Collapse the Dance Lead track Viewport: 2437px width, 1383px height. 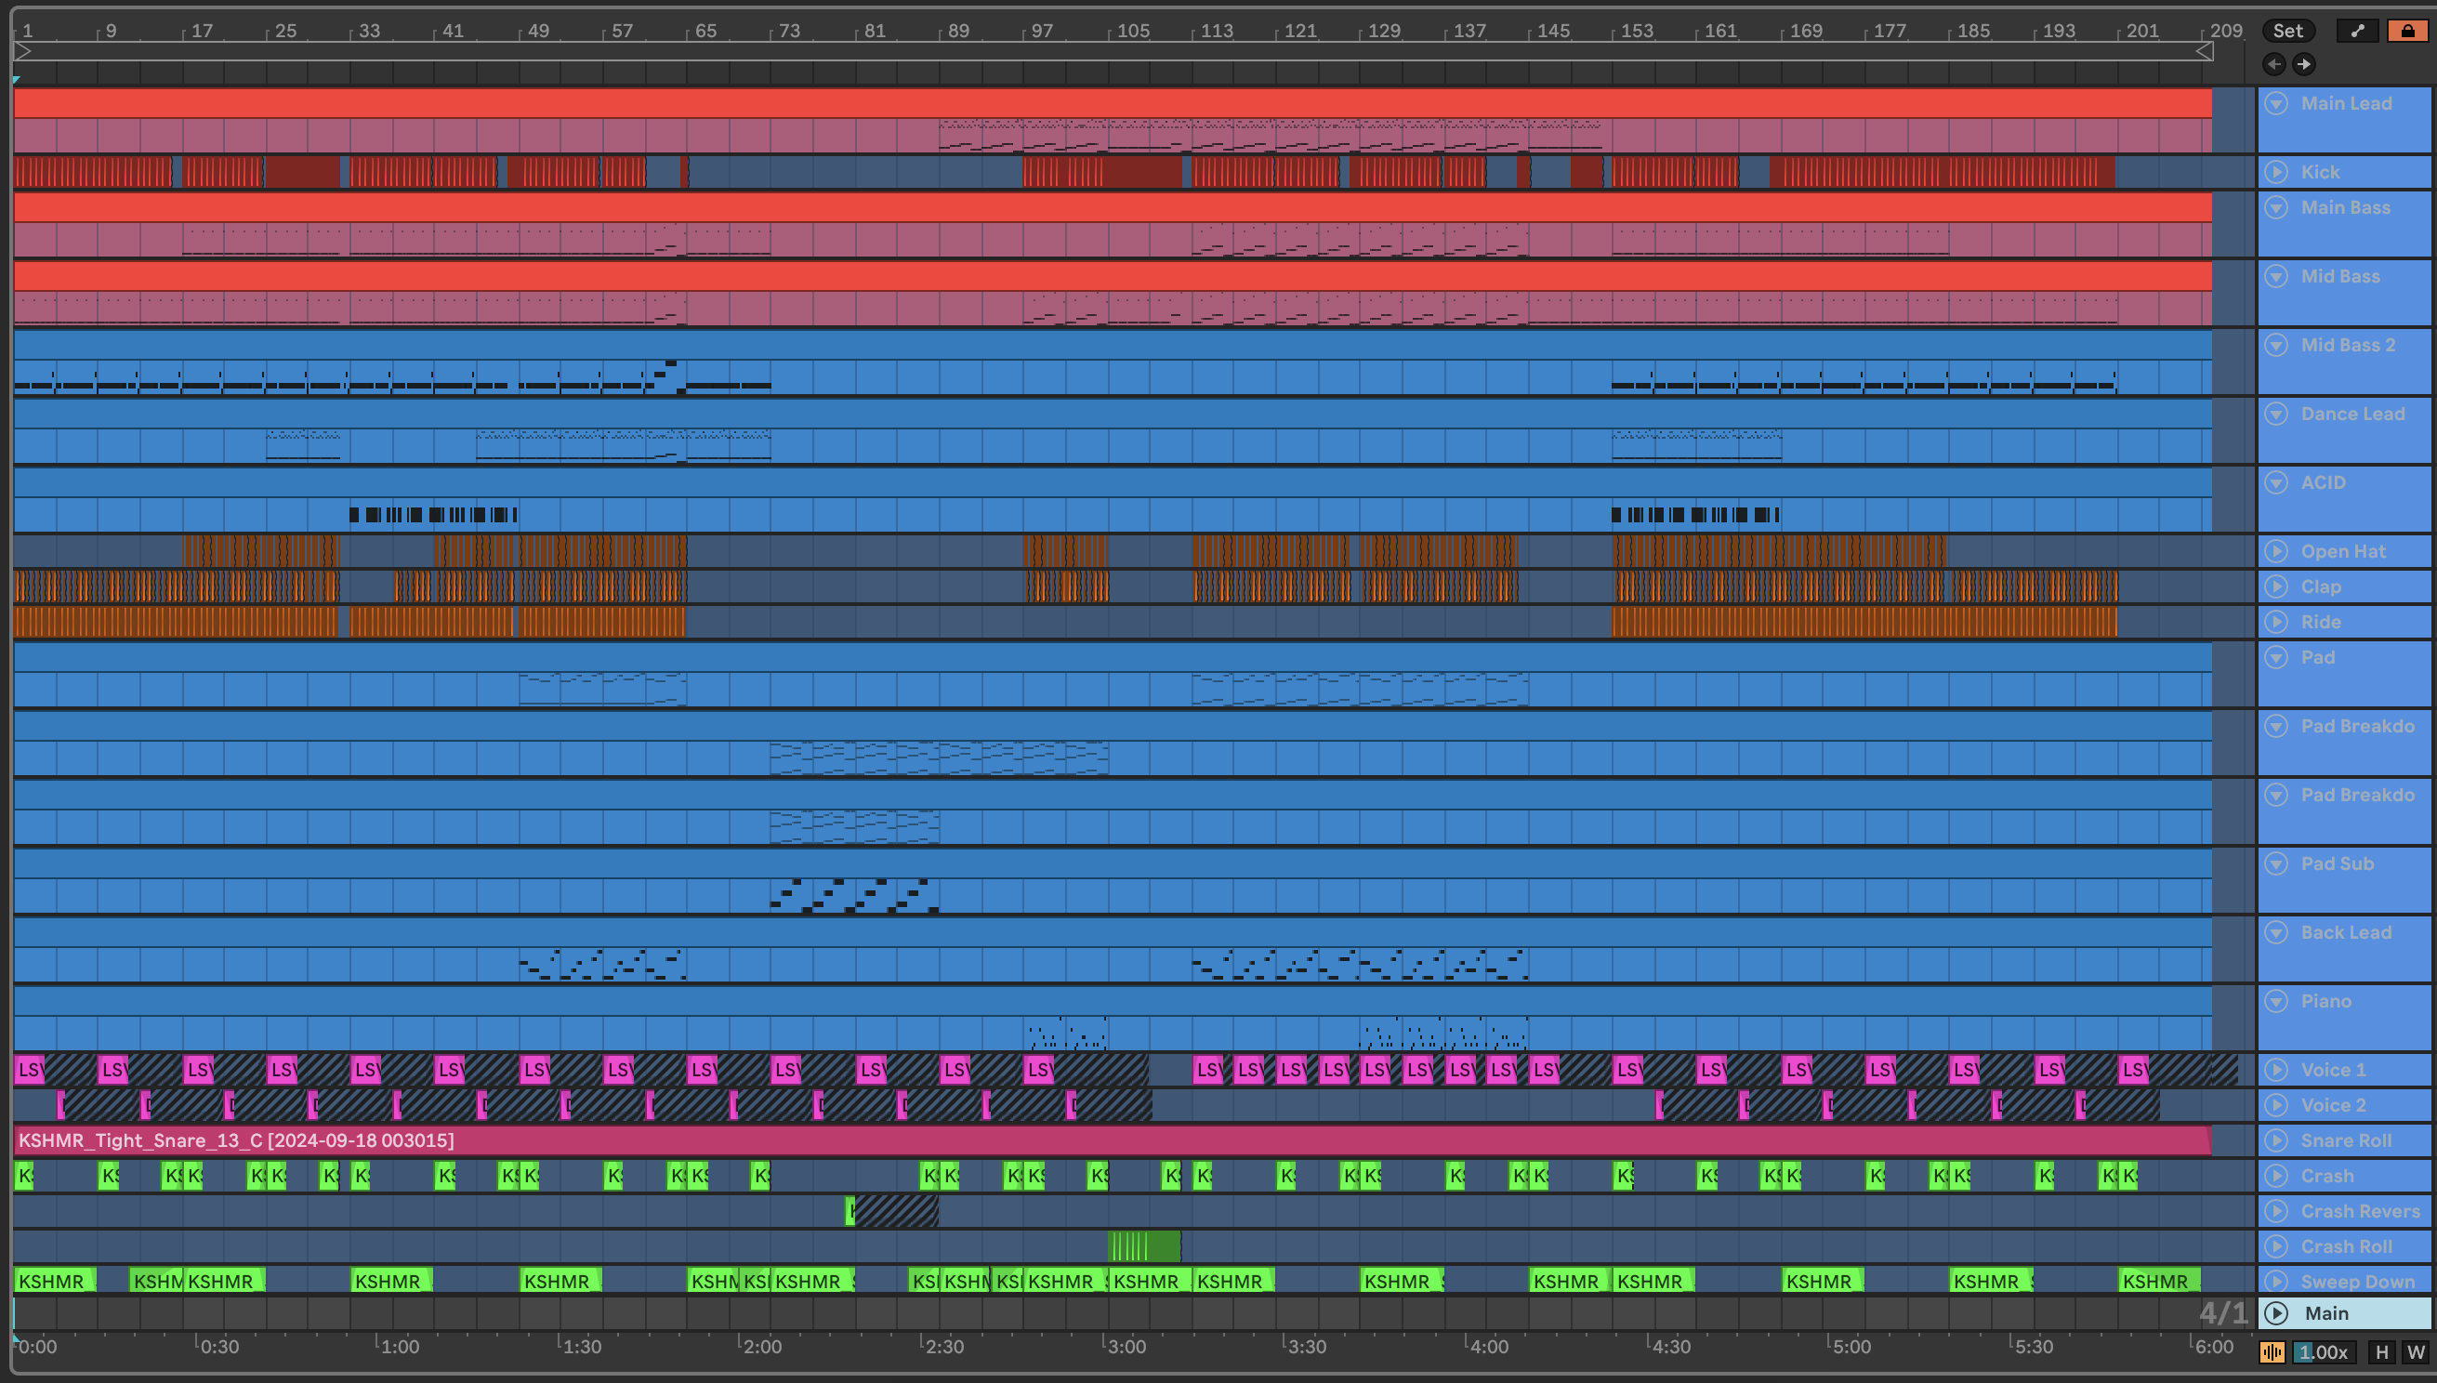click(x=2276, y=414)
